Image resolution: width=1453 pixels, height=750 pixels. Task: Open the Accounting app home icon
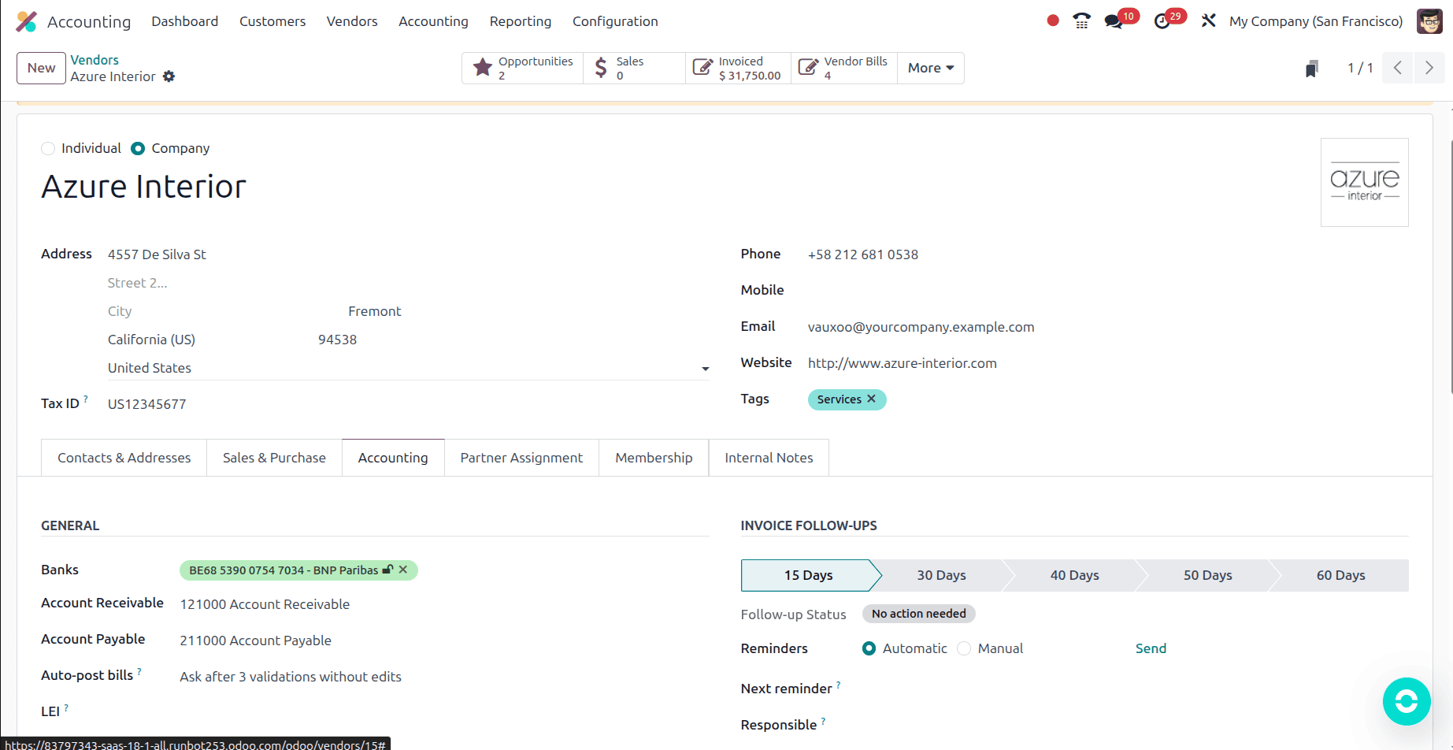coord(27,21)
